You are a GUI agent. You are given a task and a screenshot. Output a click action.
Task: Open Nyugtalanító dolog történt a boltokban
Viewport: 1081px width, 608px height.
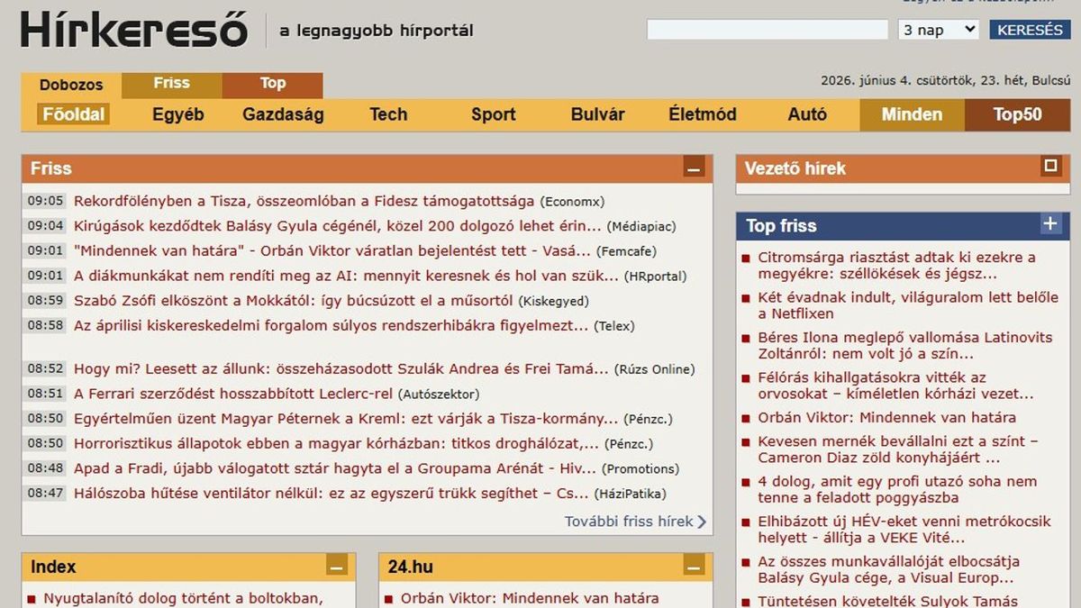[x=183, y=598]
